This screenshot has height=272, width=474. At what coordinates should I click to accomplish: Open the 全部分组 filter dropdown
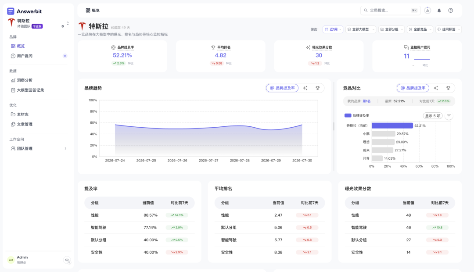(391, 29)
